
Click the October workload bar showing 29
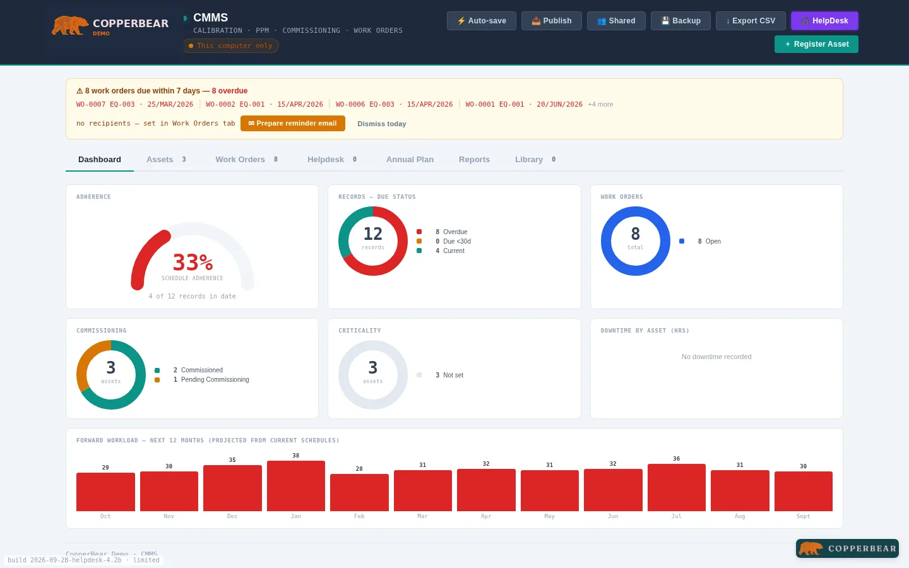pos(105,492)
